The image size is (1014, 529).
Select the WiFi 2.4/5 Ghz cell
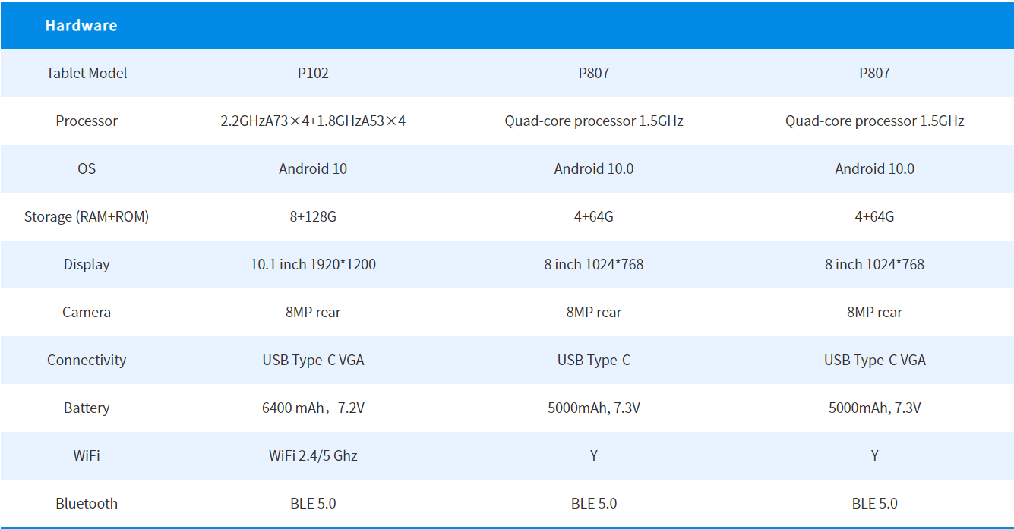click(x=313, y=455)
